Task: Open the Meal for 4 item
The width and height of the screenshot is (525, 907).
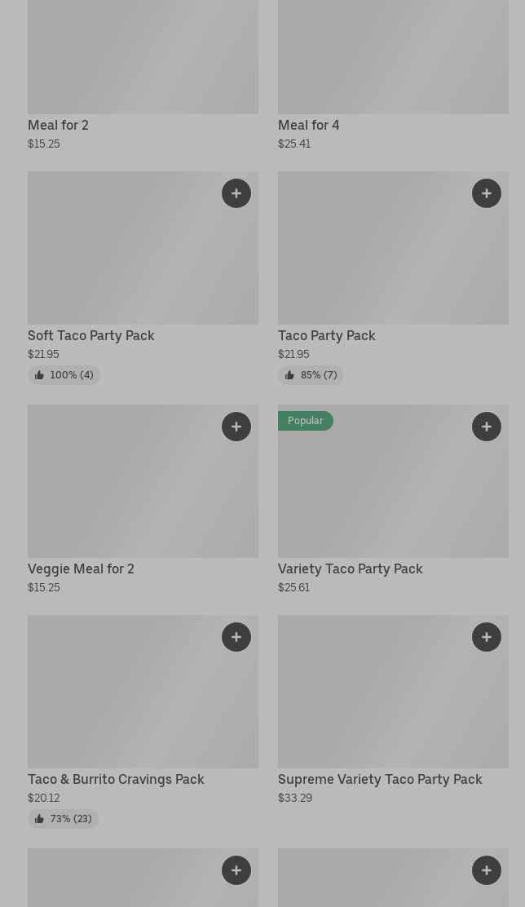Action: [308, 125]
